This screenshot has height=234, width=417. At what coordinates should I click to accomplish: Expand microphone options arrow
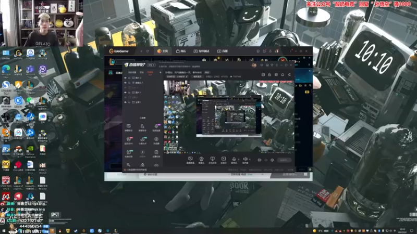coord(238,160)
